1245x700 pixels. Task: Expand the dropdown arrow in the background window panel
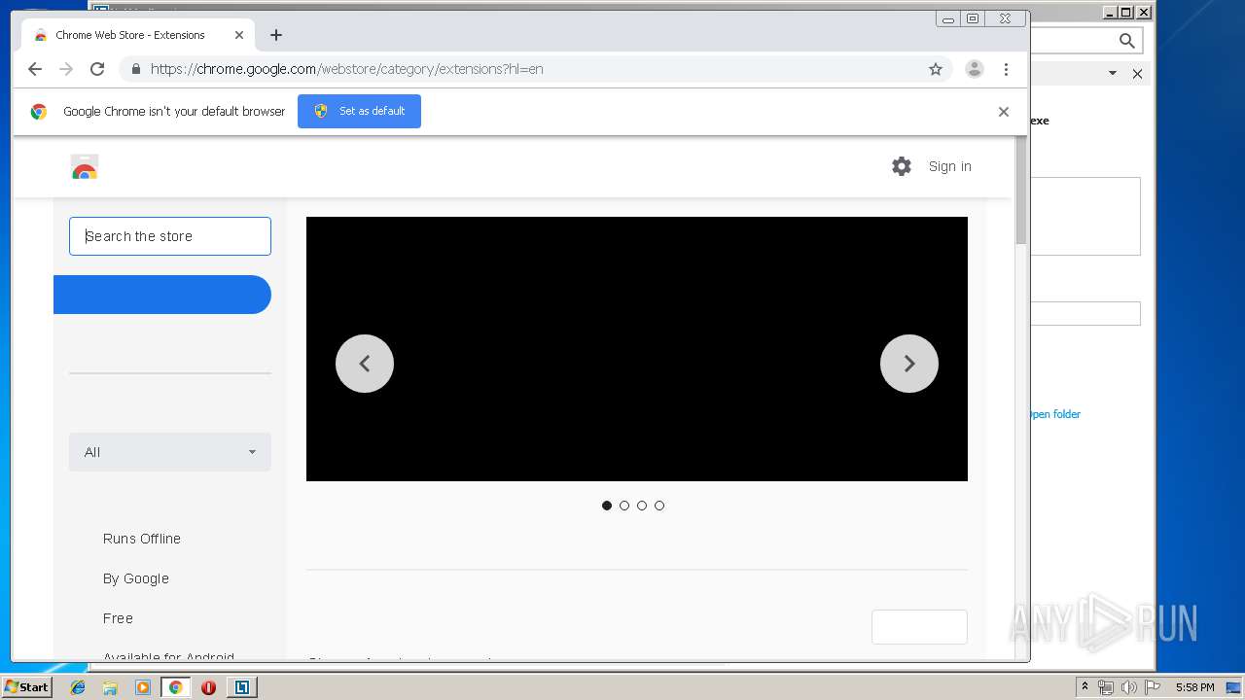pyautogui.click(x=1113, y=74)
